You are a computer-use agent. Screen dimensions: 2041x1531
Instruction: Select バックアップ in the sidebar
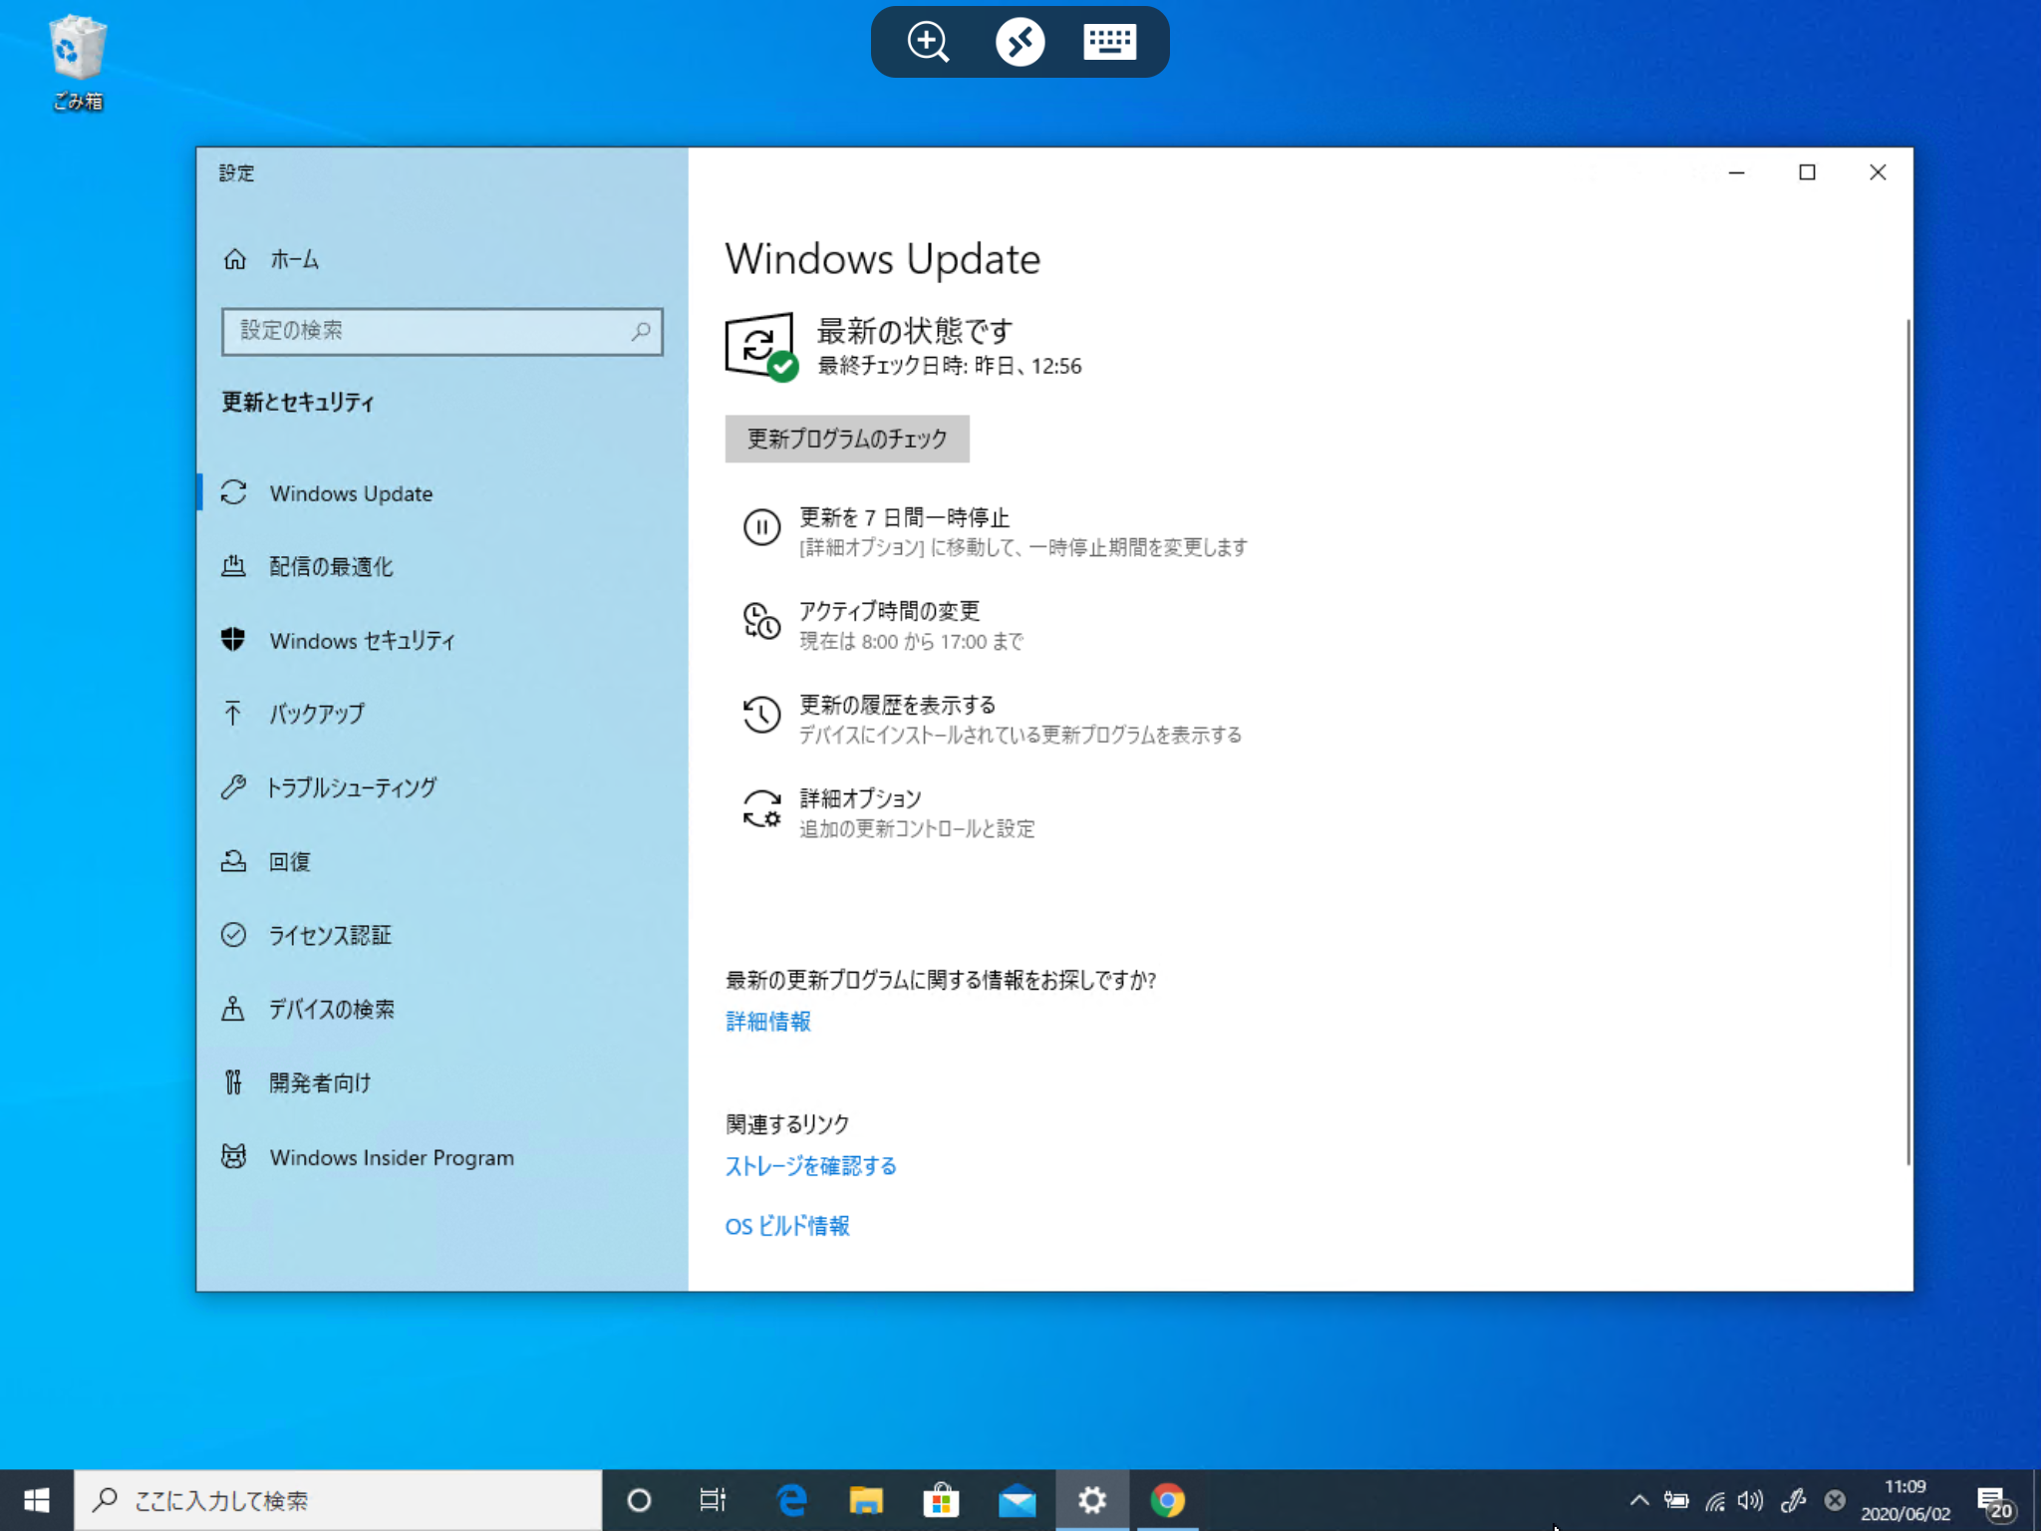tap(314, 714)
